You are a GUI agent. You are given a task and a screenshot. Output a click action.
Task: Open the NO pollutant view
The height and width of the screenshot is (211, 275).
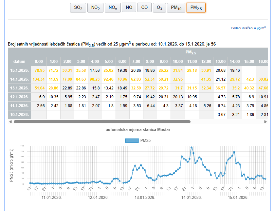(129, 8)
